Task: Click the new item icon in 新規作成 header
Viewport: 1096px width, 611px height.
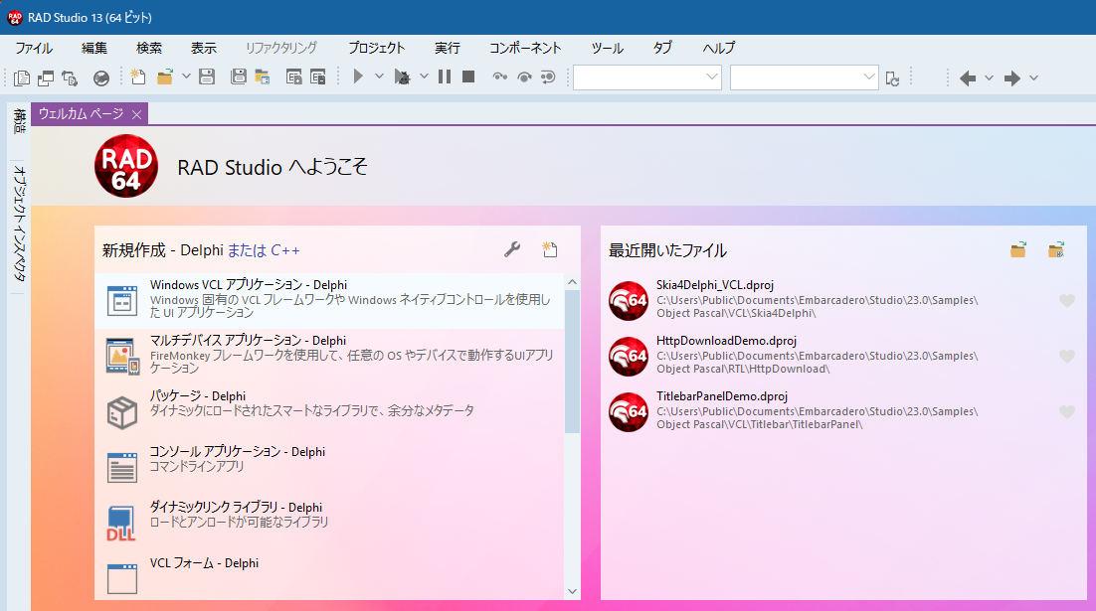Action: pos(549,249)
